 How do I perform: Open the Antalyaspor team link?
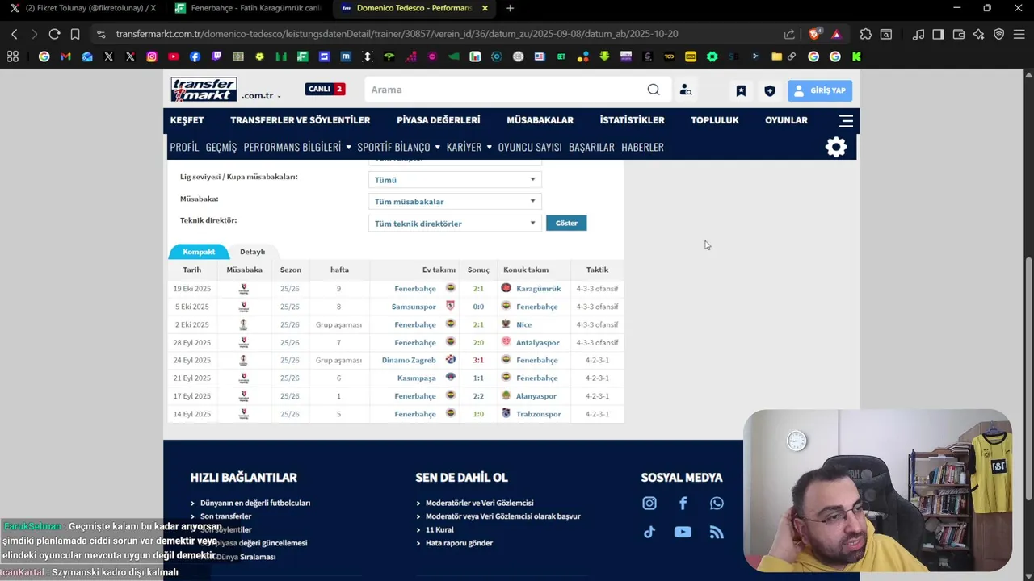click(x=538, y=342)
